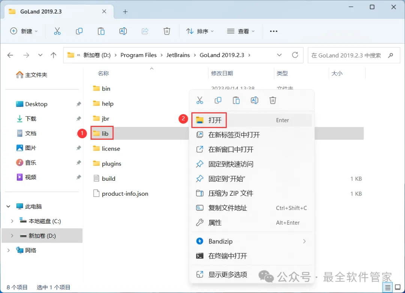Viewport: 405px width, 293px height.
Task: Click 新加卷 (D:) in the breadcrumb path
Action: pyautogui.click(x=97, y=55)
